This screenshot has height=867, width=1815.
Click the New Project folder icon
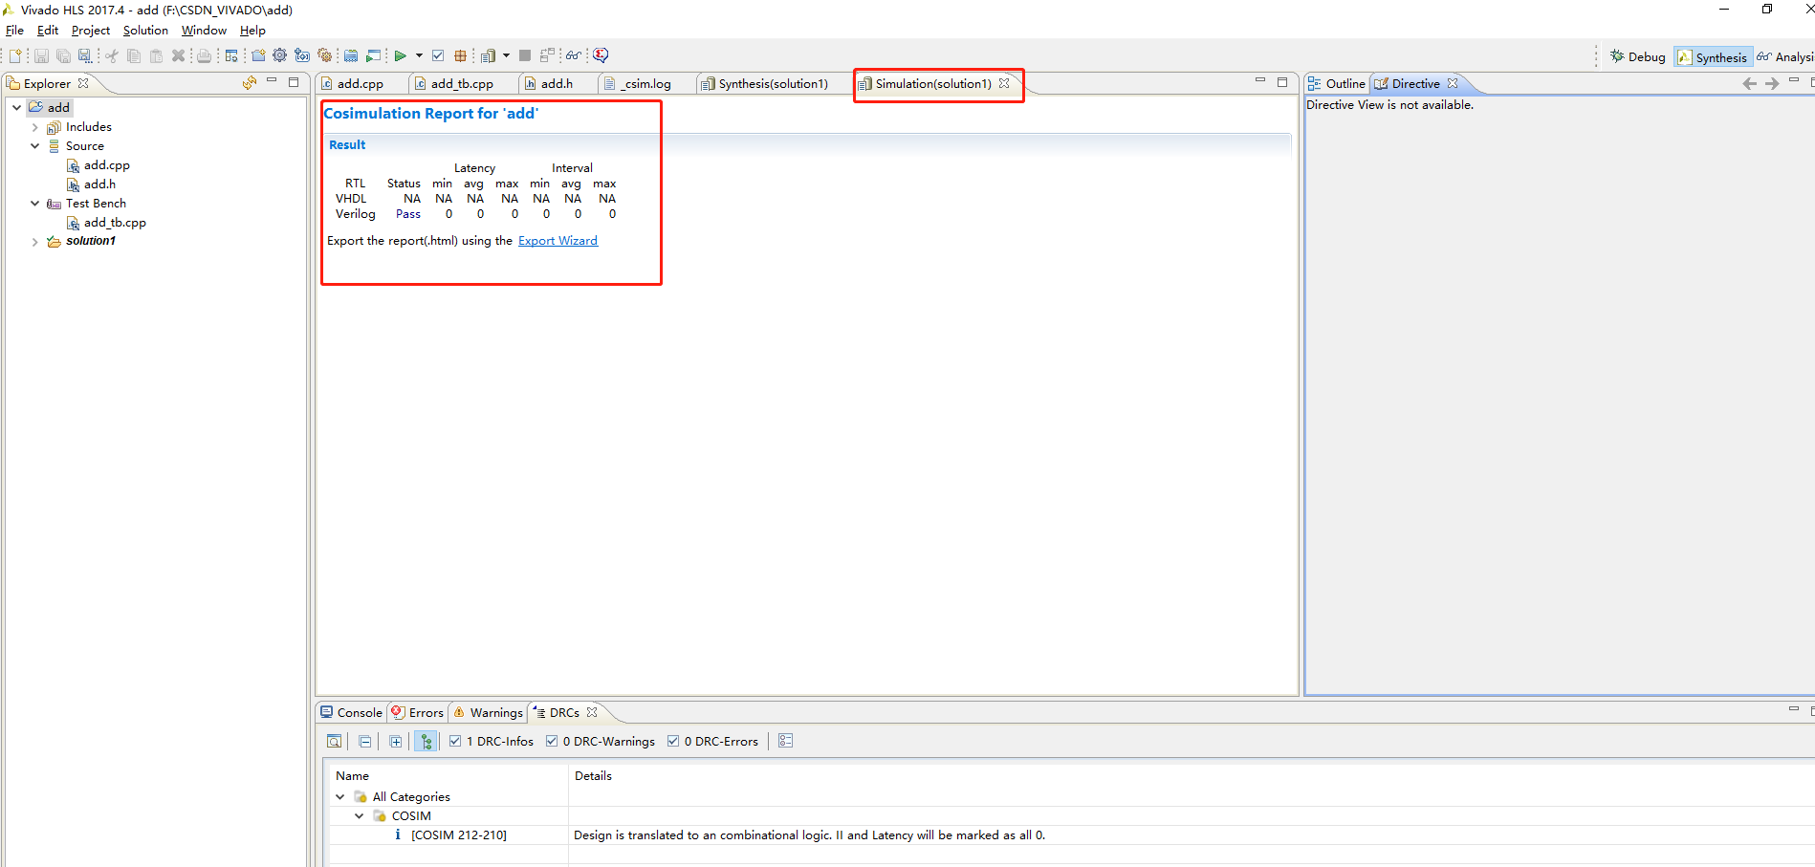[258, 55]
